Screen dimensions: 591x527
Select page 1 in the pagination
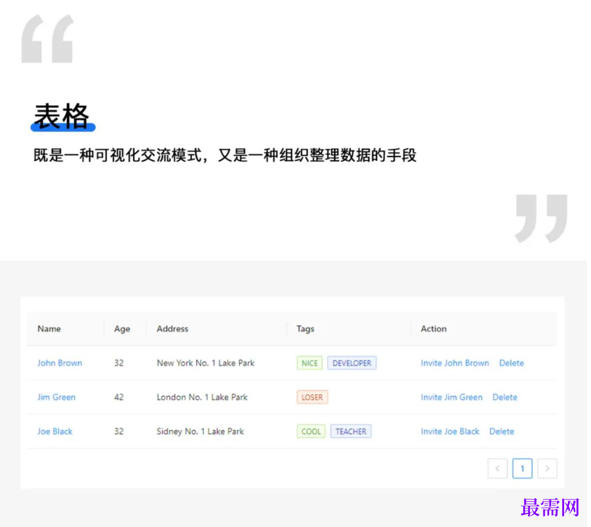522,469
